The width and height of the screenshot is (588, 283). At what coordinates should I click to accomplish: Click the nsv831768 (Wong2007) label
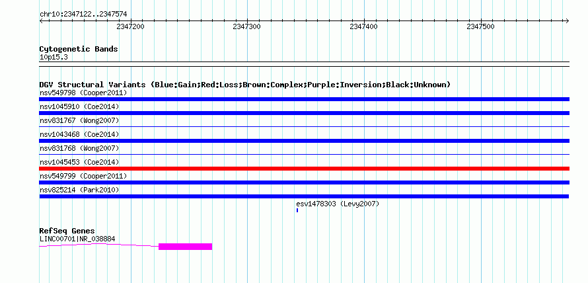click(x=79, y=148)
